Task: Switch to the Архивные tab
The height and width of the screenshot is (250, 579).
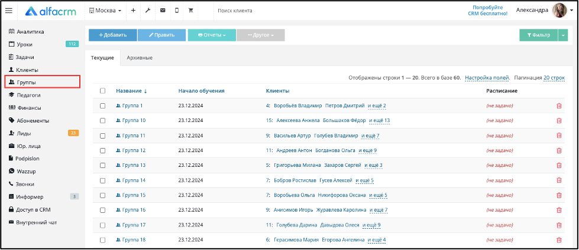Action: click(x=140, y=58)
